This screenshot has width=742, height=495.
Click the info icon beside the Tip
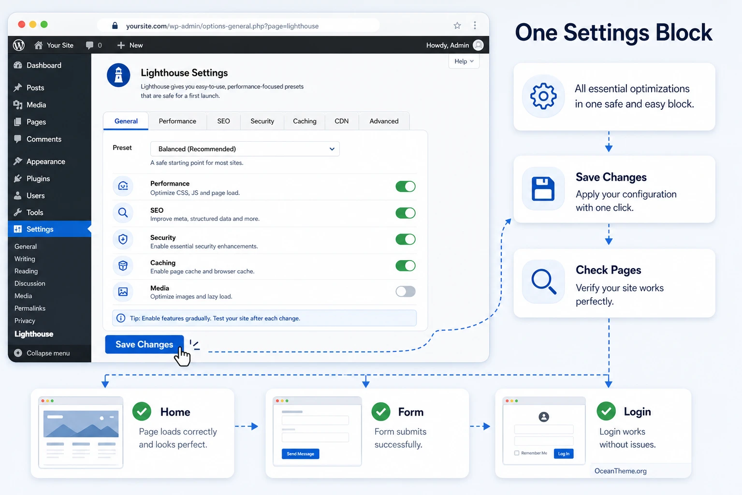point(121,318)
